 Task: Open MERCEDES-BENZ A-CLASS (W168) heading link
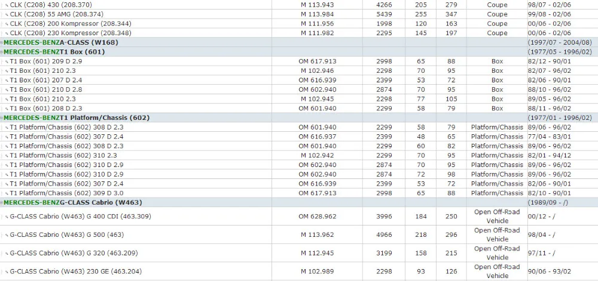pyautogui.click(x=61, y=42)
